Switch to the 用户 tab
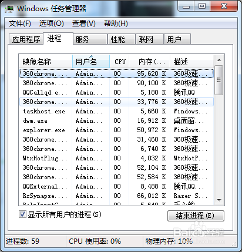242x252 pixels. click(x=177, y=39)
